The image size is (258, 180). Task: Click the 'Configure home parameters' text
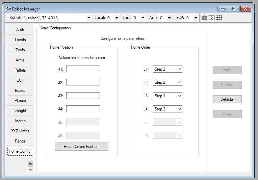pyautogui.click(x=122, y=38)
